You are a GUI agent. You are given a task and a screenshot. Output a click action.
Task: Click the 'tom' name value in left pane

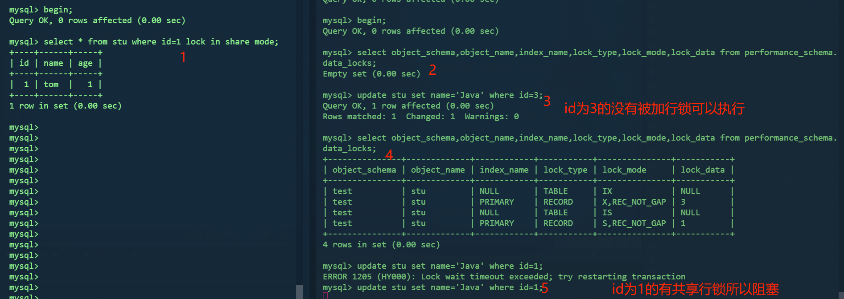click(51, 85)
